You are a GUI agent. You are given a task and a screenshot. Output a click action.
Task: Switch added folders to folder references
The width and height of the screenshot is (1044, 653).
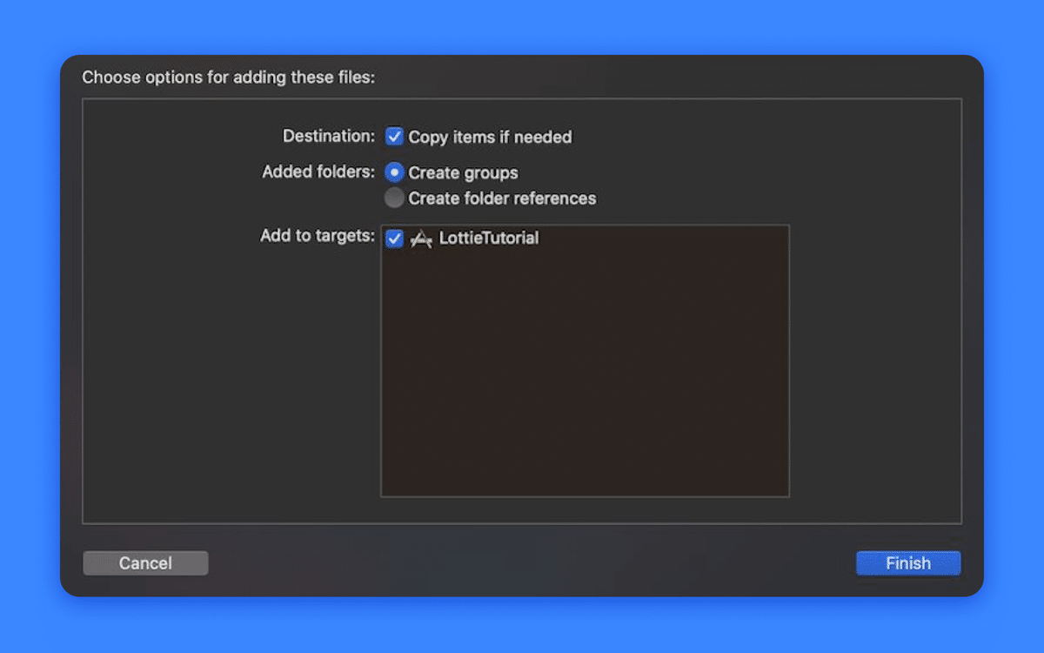(395, 198)
